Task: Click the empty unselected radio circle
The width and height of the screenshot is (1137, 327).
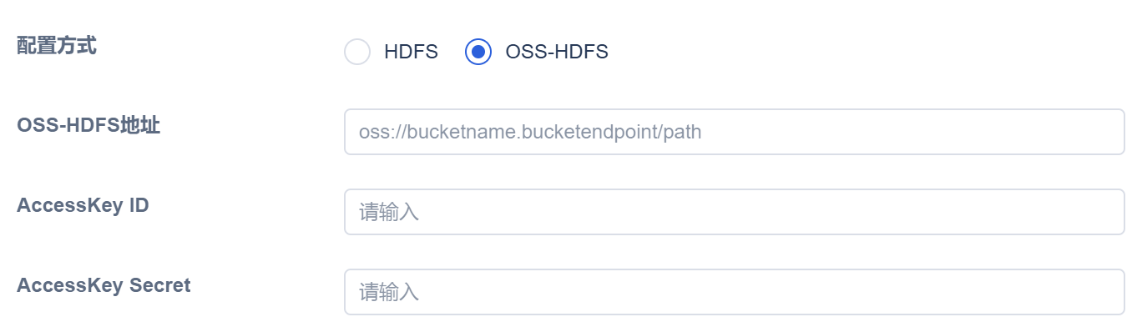Action: (357, 52)
